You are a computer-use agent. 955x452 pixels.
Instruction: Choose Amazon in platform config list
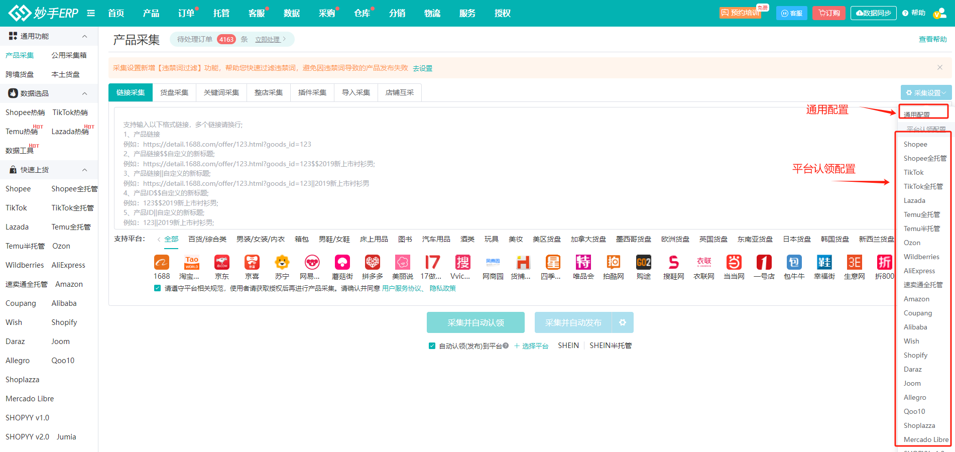coord(916,299)
